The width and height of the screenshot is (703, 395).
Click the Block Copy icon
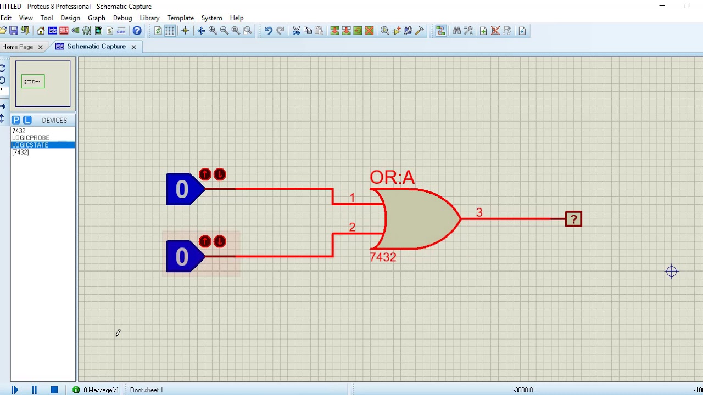334,31
